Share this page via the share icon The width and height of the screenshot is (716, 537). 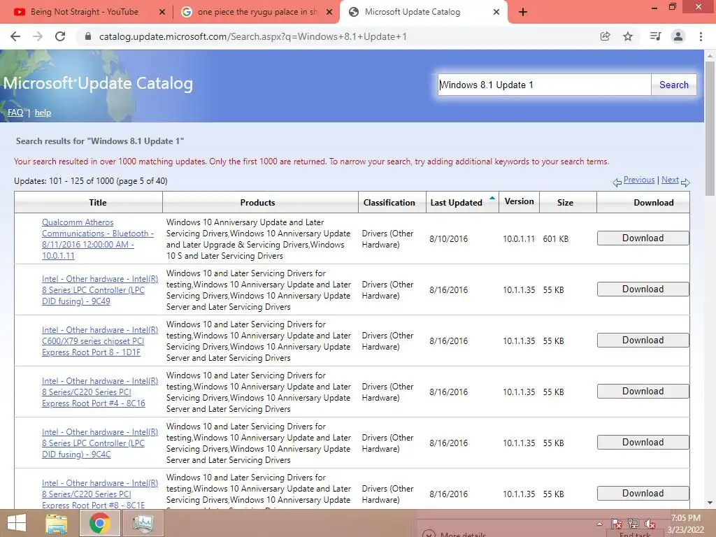[x=606, y=36]
